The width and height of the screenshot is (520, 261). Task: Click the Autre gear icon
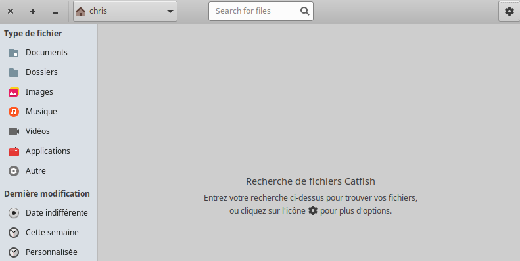coord(14,171)
